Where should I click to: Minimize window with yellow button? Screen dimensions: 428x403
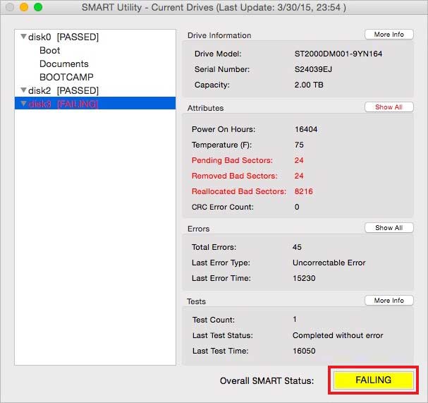coord(24,7)
